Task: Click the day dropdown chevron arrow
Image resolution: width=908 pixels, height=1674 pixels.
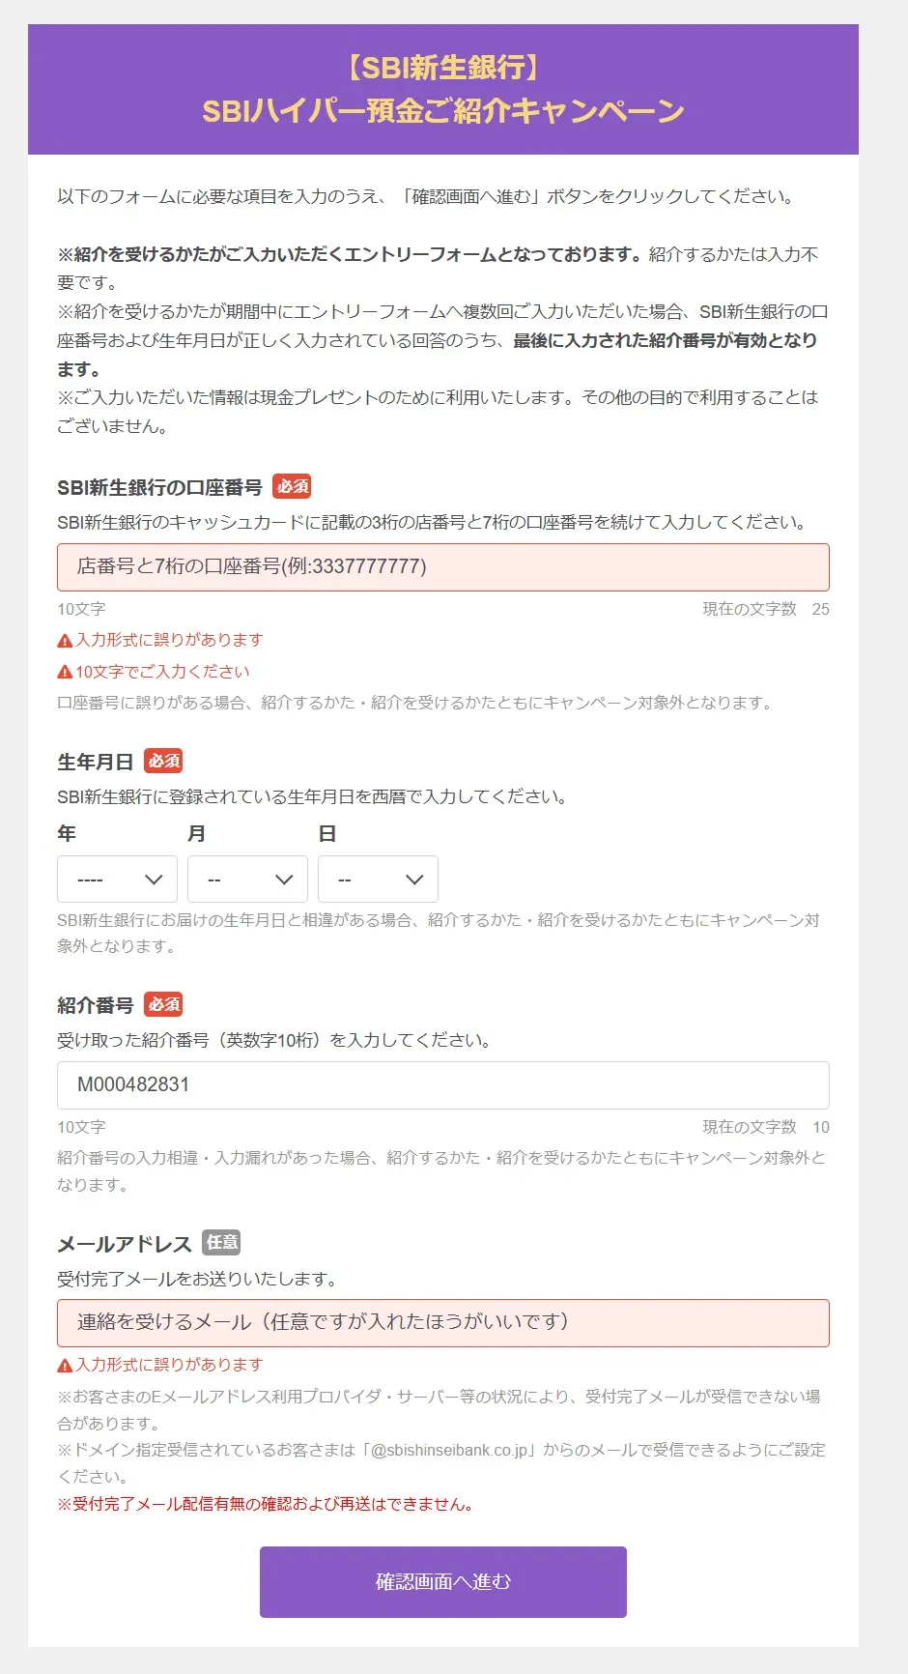Action: [413, 880]
